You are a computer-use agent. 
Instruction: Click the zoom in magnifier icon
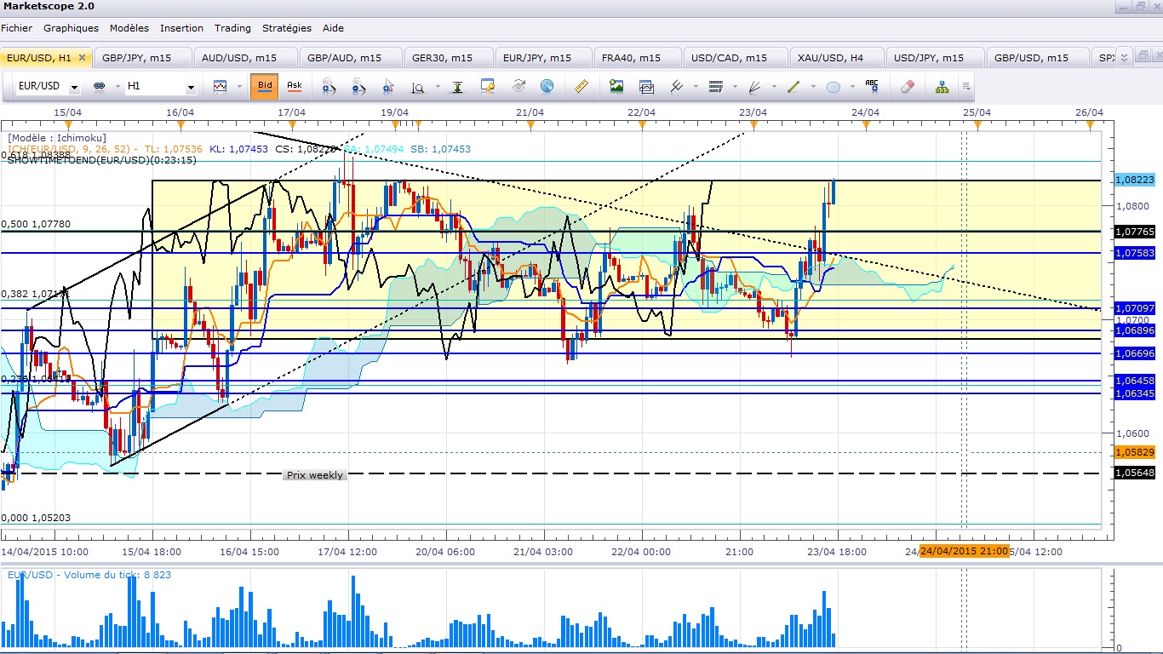click(328, 87)
